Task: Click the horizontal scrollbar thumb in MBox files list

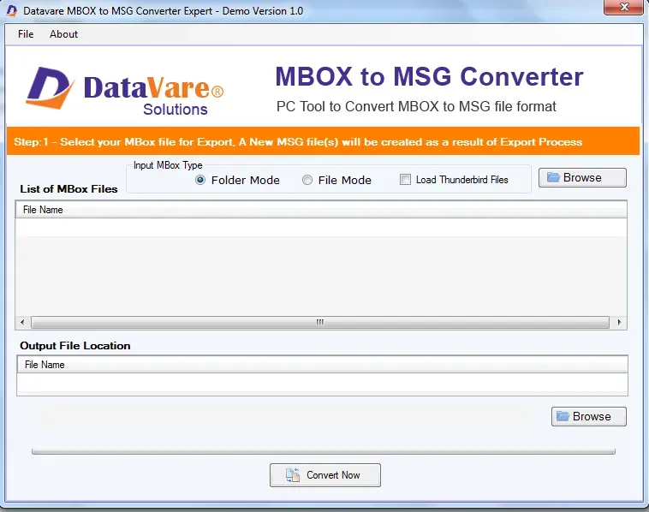Action: coord(320,322)
